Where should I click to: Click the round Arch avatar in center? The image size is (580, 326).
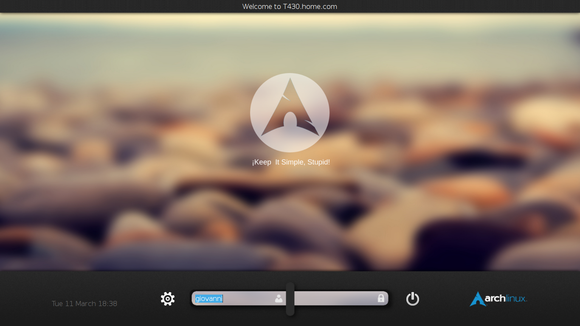coord(290,112)
